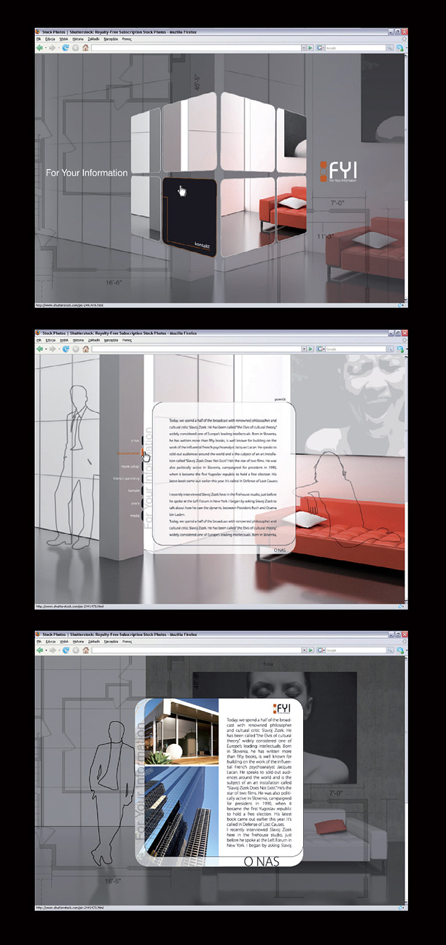Click Forward arrow in the top browser window
This screenshot has width=446, height=945.
tap(52, 48)
